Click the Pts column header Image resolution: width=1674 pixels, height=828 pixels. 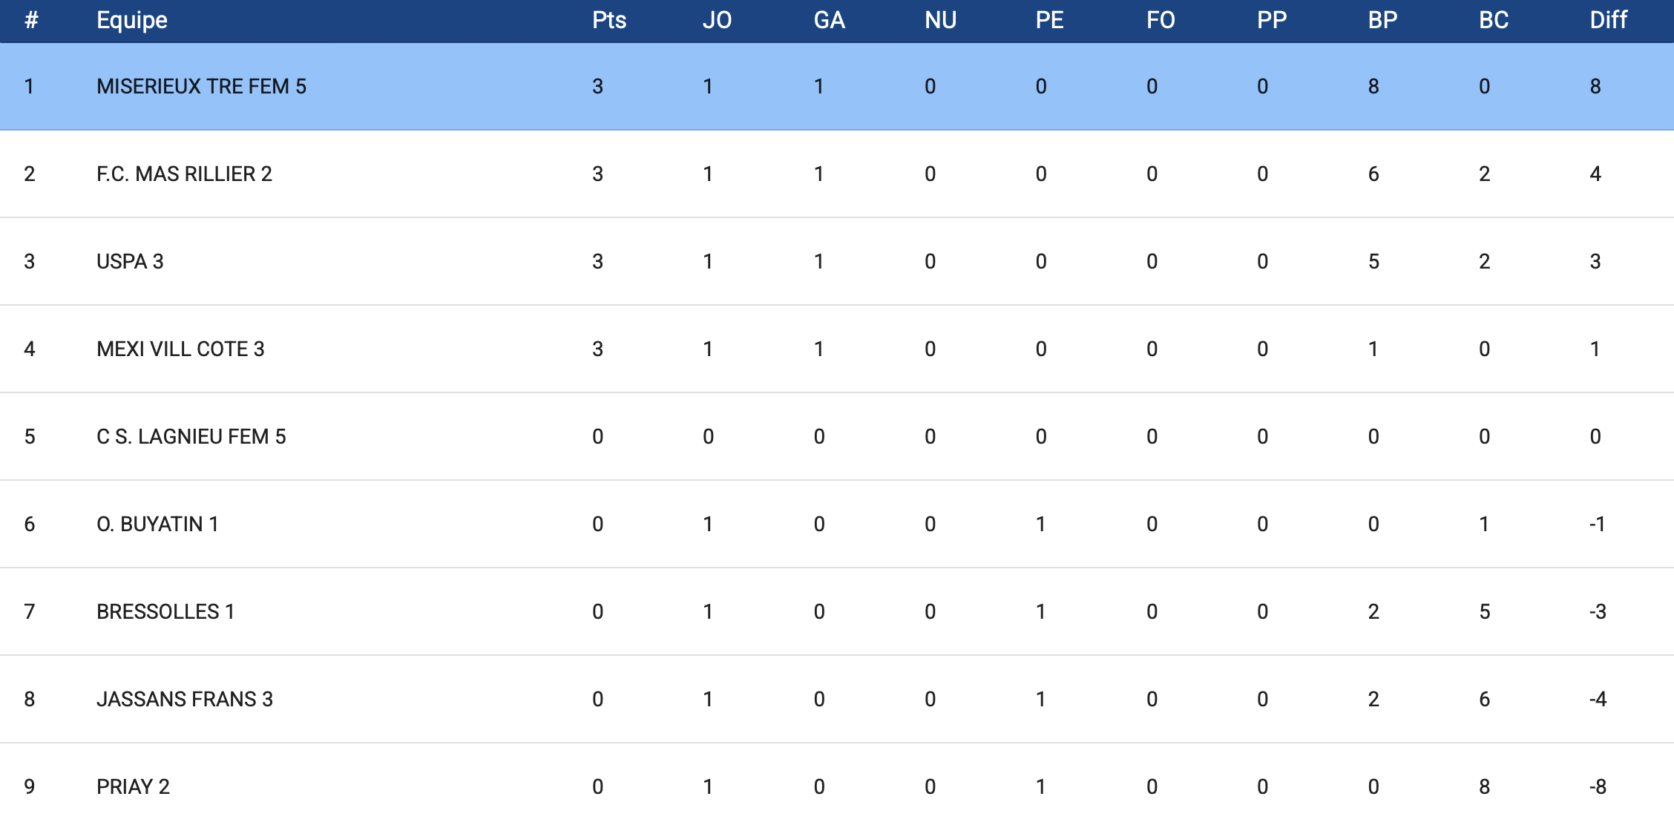pos(609,20)
